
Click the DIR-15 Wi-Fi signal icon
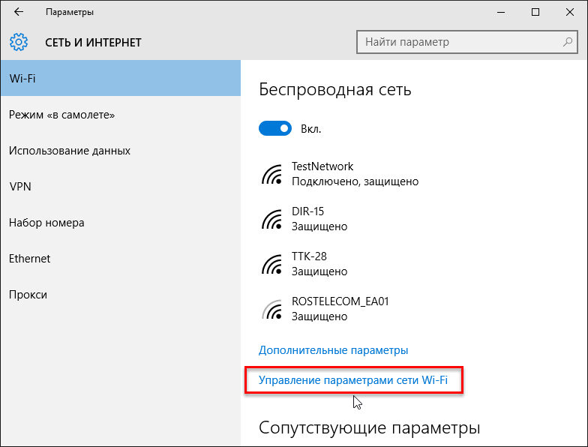[271, 219]
